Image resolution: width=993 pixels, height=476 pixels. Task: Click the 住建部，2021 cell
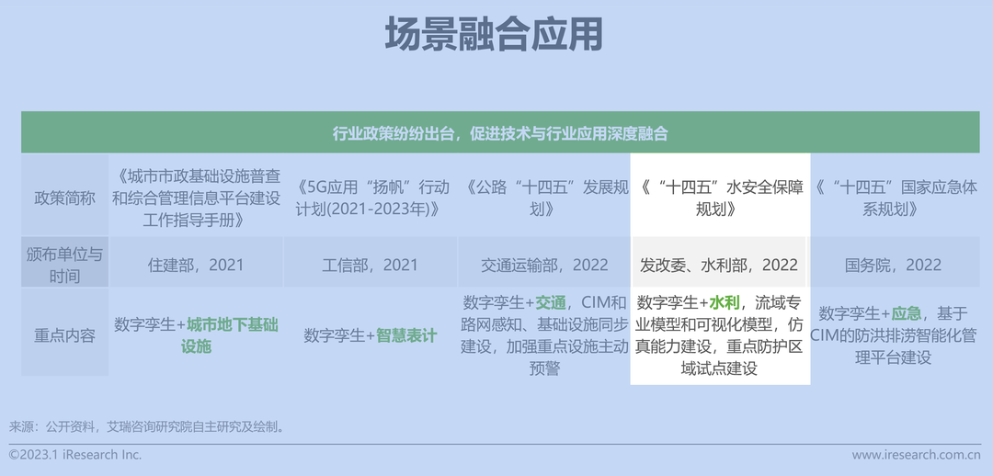coord(195,265)
